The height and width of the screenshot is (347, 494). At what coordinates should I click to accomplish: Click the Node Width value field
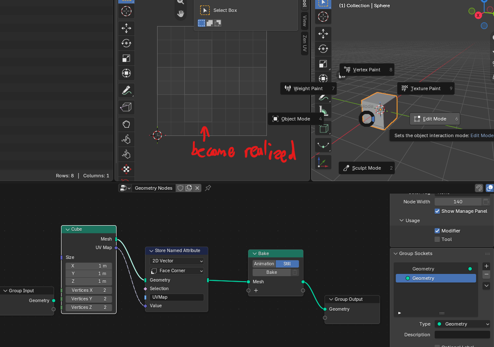[458, 202]
